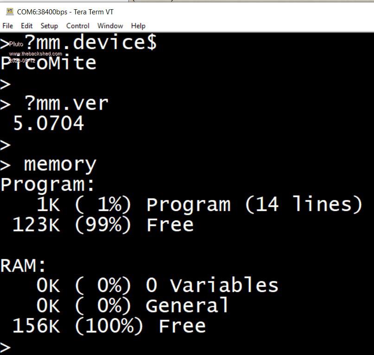Click the 123K (99%) Free line
This screenshot has width=374, height=355.
(x=102, y=225)
